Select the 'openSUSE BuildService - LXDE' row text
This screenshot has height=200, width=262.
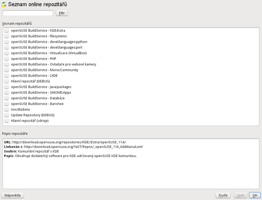tap(34, 76)
